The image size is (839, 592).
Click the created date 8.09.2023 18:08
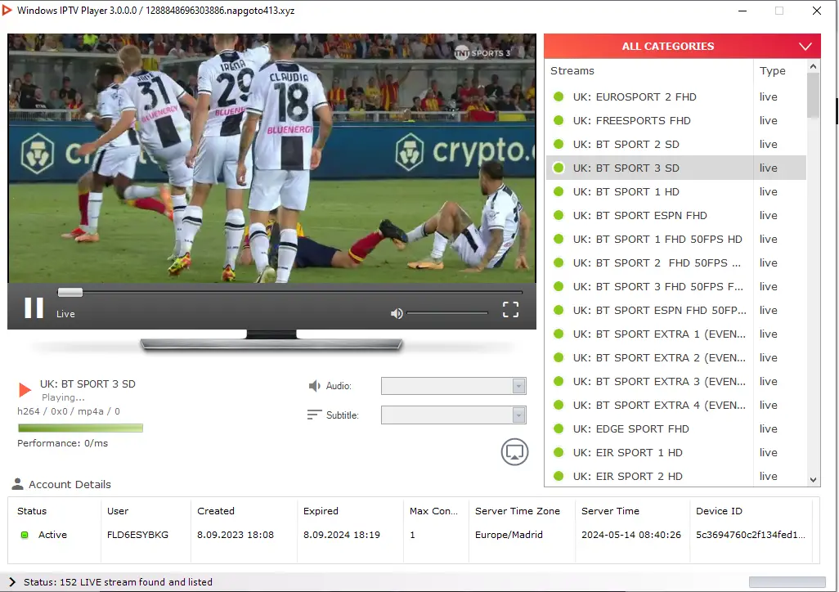coord(236,535)
